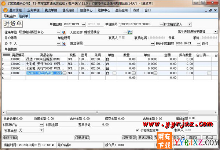The width and height of the screenshot is (220, 150).
Task: Click the 单据摘要 input field
Action: point(118,49)
